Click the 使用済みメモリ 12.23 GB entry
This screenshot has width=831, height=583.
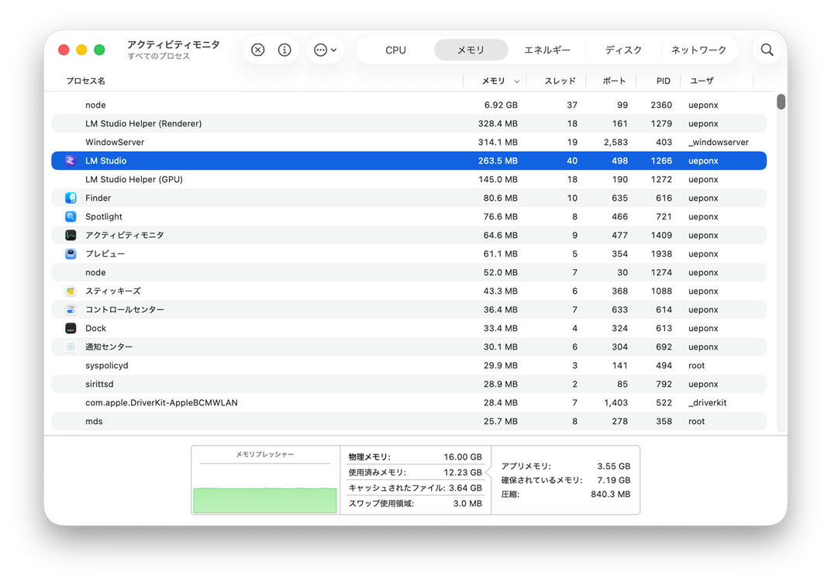click(x=415, y=472)
